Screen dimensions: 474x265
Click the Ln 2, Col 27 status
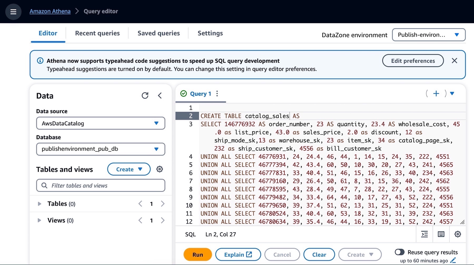[221, 234]
